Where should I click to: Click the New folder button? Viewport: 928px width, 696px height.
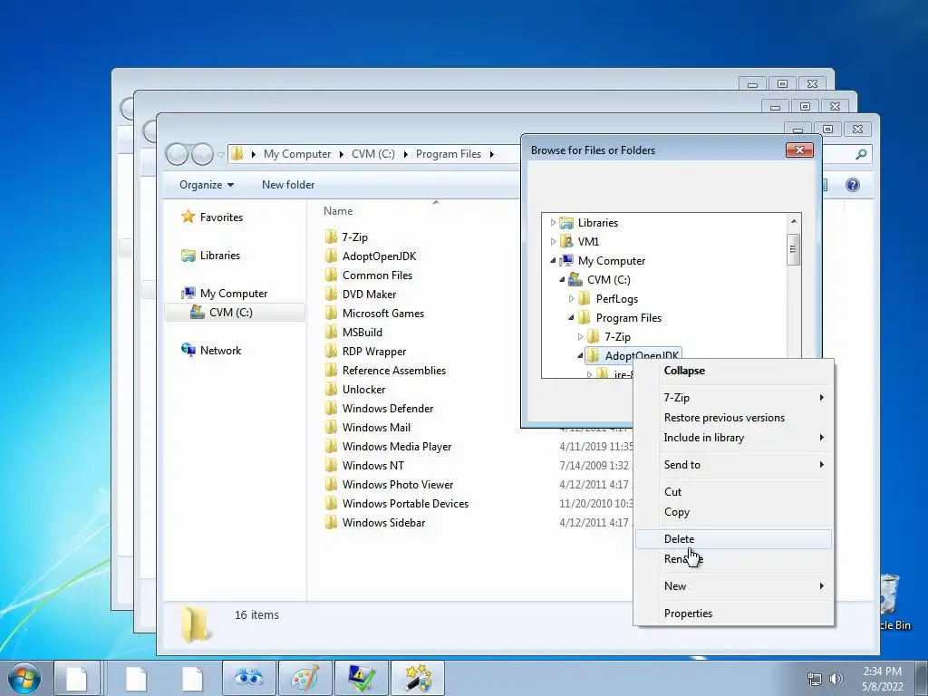point(288,185)
